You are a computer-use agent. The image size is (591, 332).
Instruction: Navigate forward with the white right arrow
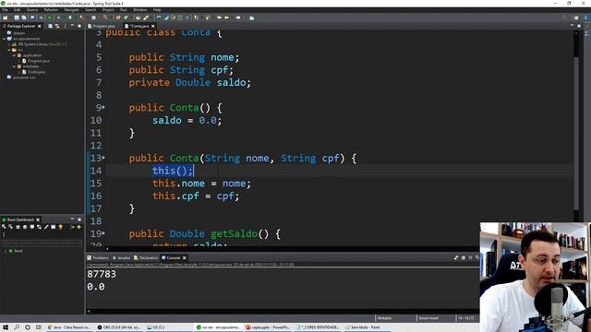click(x=238, y=18)
